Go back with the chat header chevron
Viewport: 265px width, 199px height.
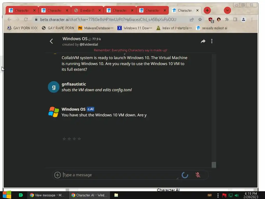(x=51, y=41)
